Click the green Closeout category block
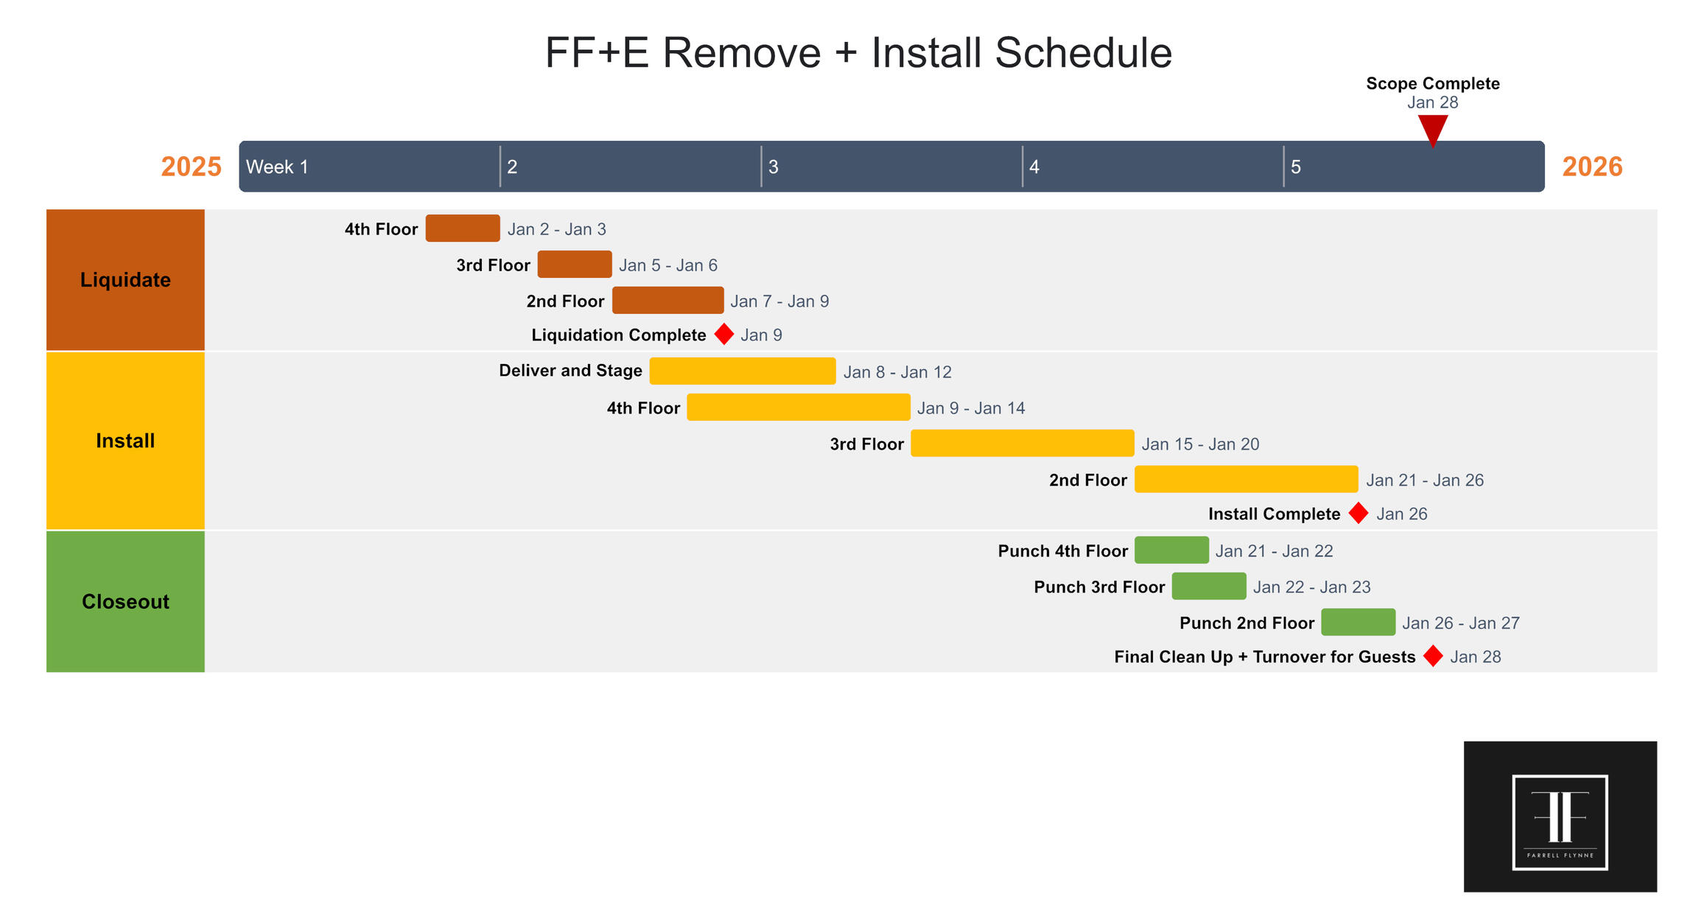Image resolution: width=1707 pixels, height=908 pixels. point(125,601)
